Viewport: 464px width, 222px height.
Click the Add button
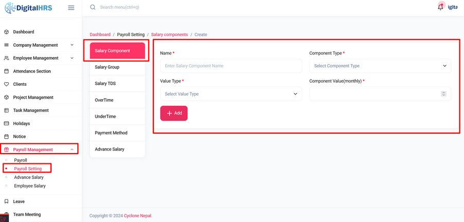[x=174, y=113]
